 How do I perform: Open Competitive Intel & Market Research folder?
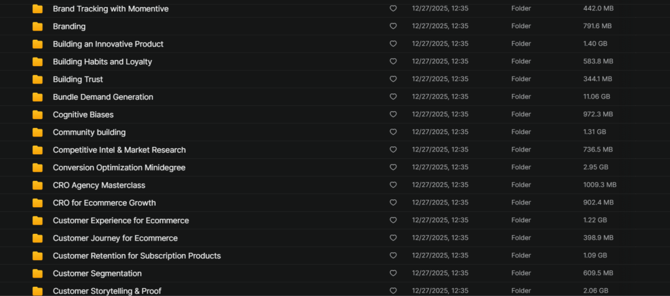point(119,150)
